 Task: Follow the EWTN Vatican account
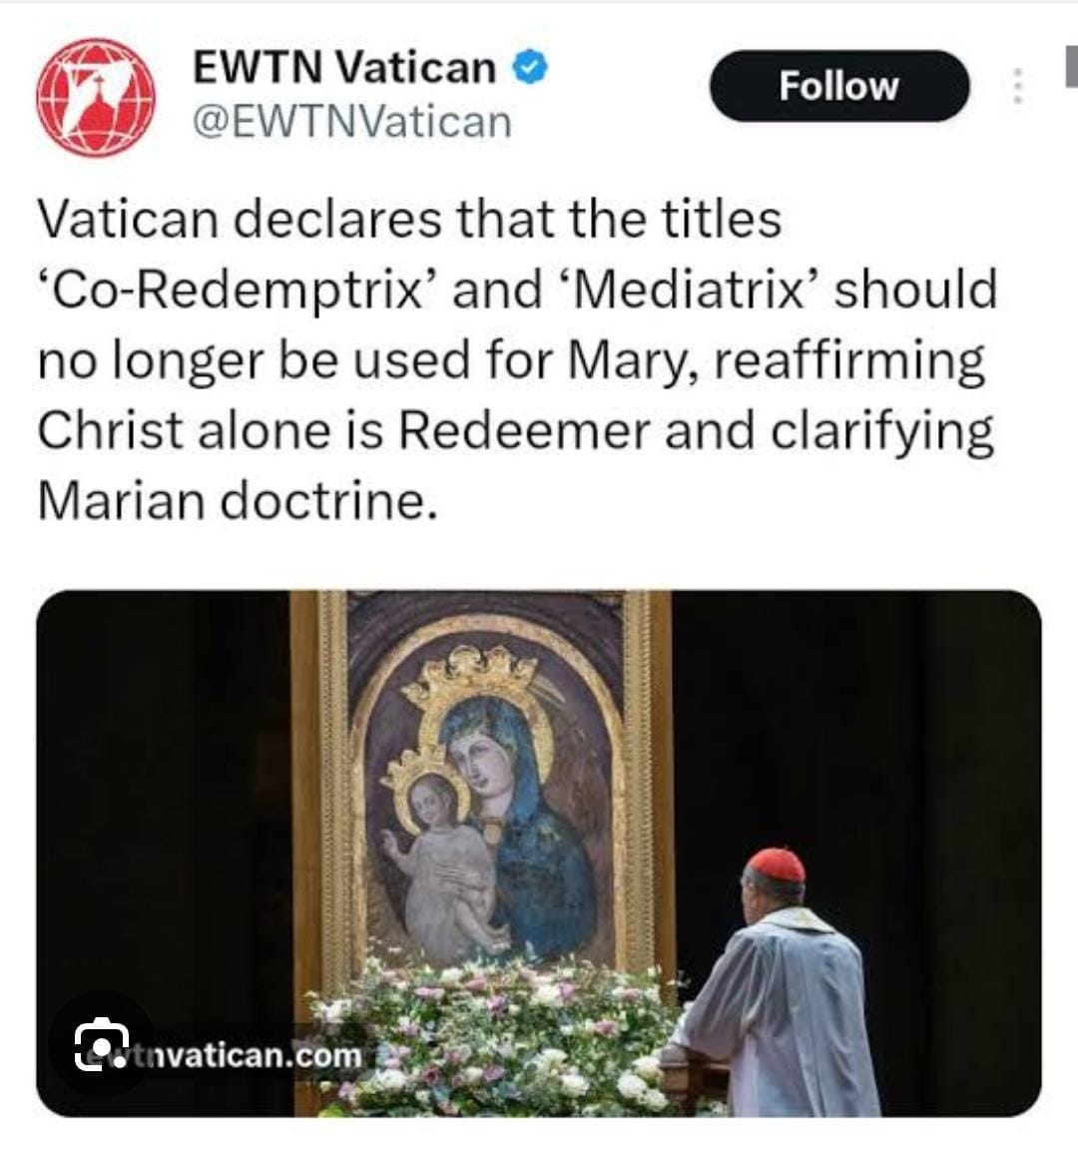coord(839,86)
